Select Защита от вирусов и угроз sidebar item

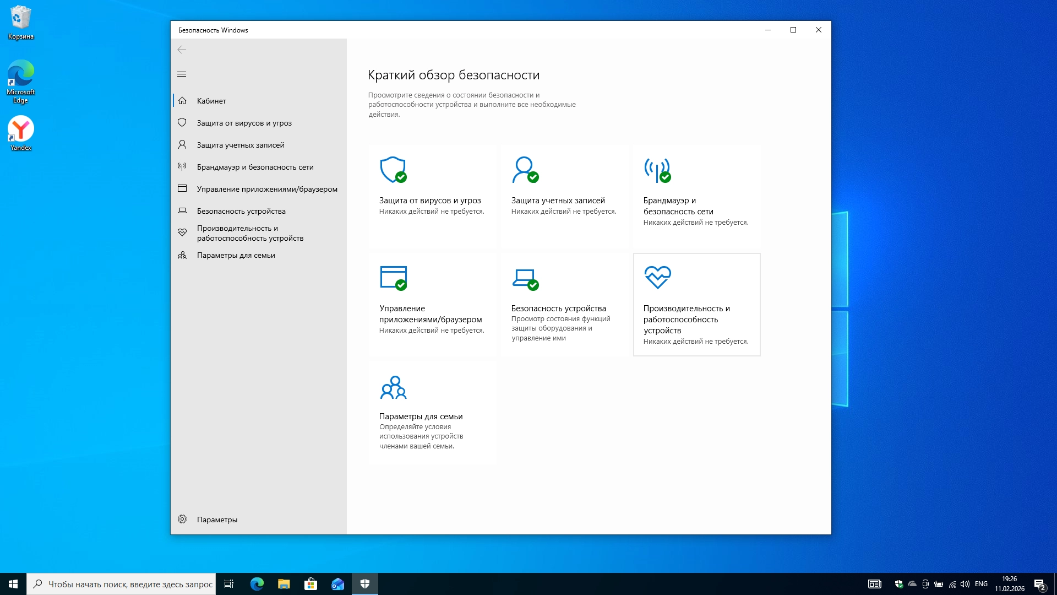pyautogui.click(x=244, y=123)
